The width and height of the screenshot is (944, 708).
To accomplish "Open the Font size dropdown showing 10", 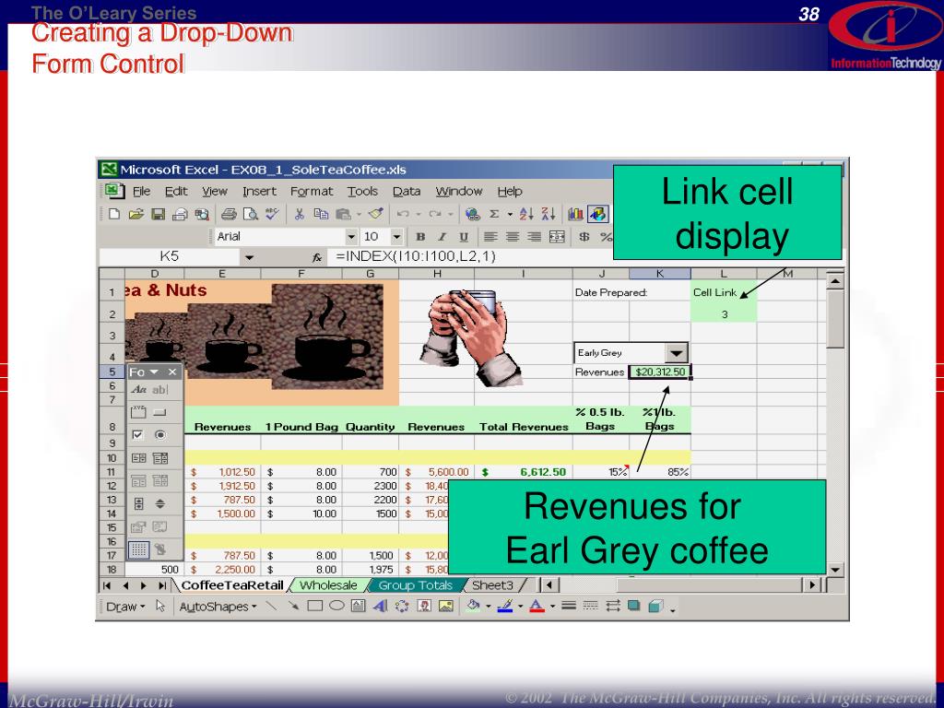I will (396, 237).
